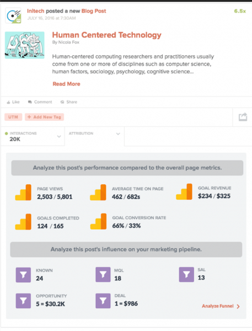The image size is (252, 331).
Task: Click the Deal funnel stage icon
Action: (x=103, y=301)
